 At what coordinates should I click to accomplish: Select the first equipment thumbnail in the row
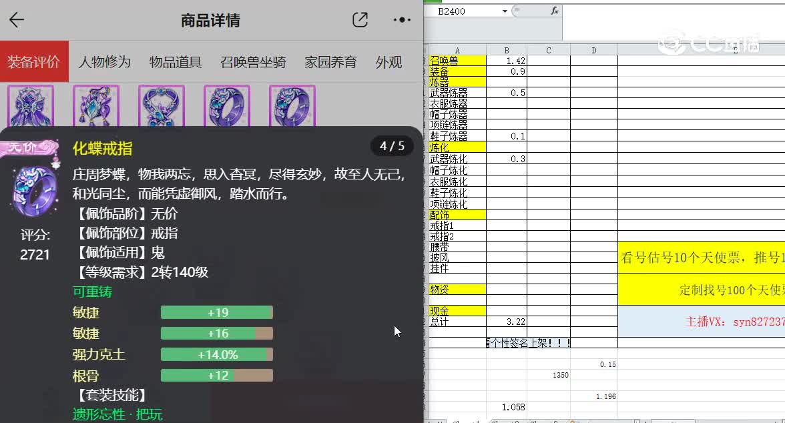[29, 105]
